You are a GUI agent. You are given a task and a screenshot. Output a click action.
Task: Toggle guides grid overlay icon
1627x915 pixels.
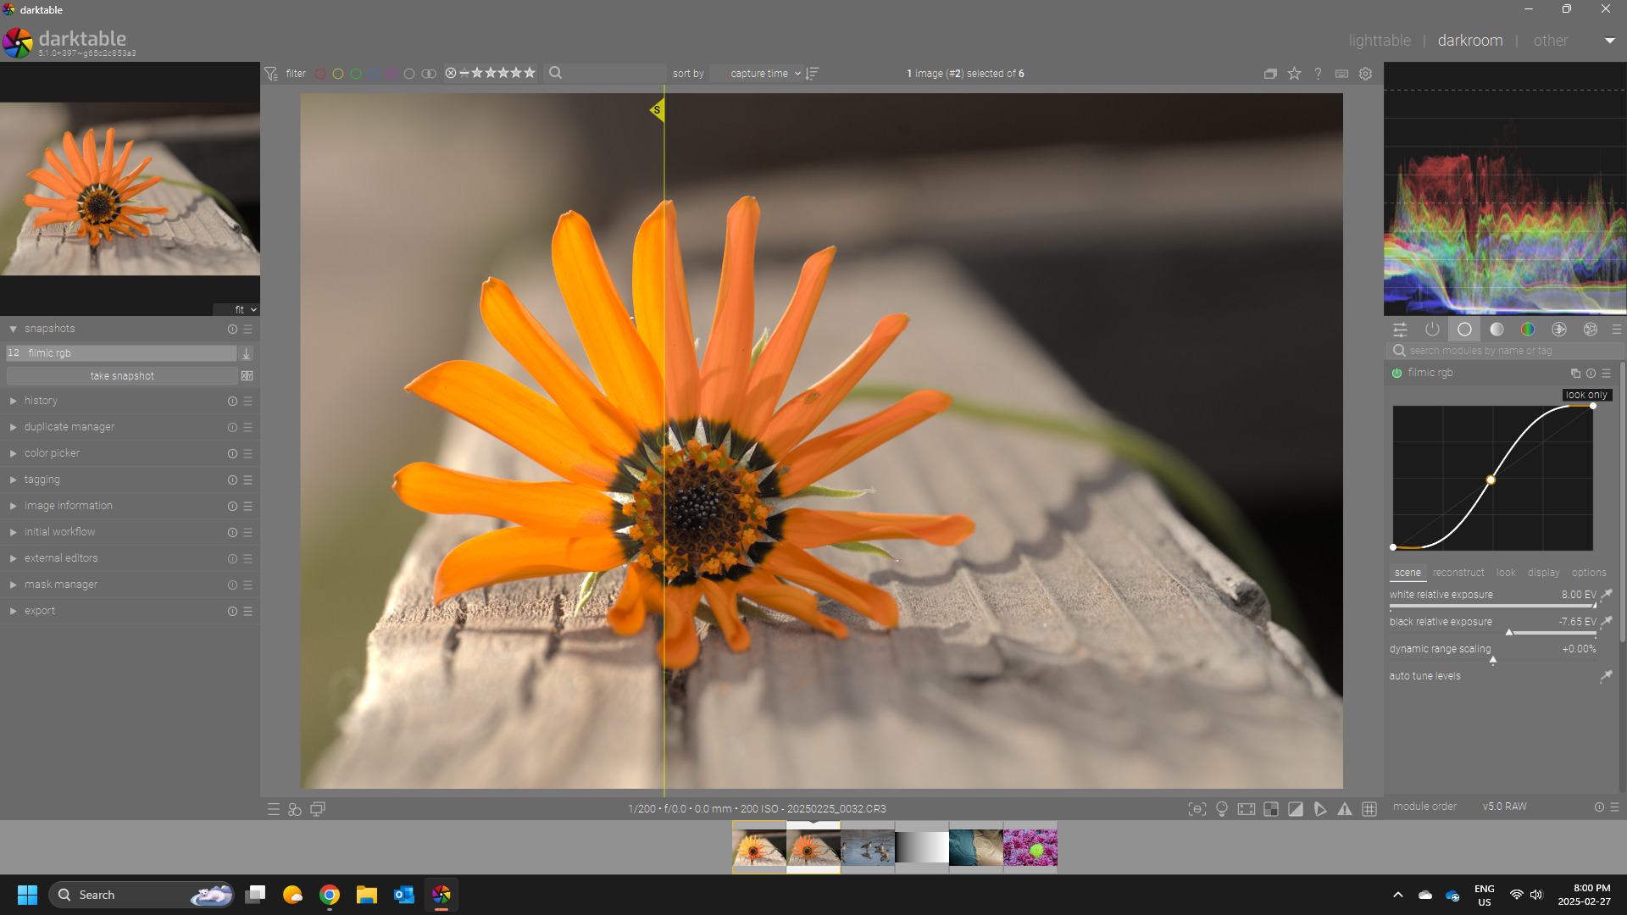click(x=1369, y=809)
